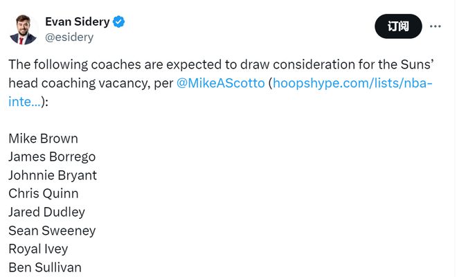Screen dimensions: 457x277
Task: Click the name Johnnie Bryant
Action: [x=53, y=175]
